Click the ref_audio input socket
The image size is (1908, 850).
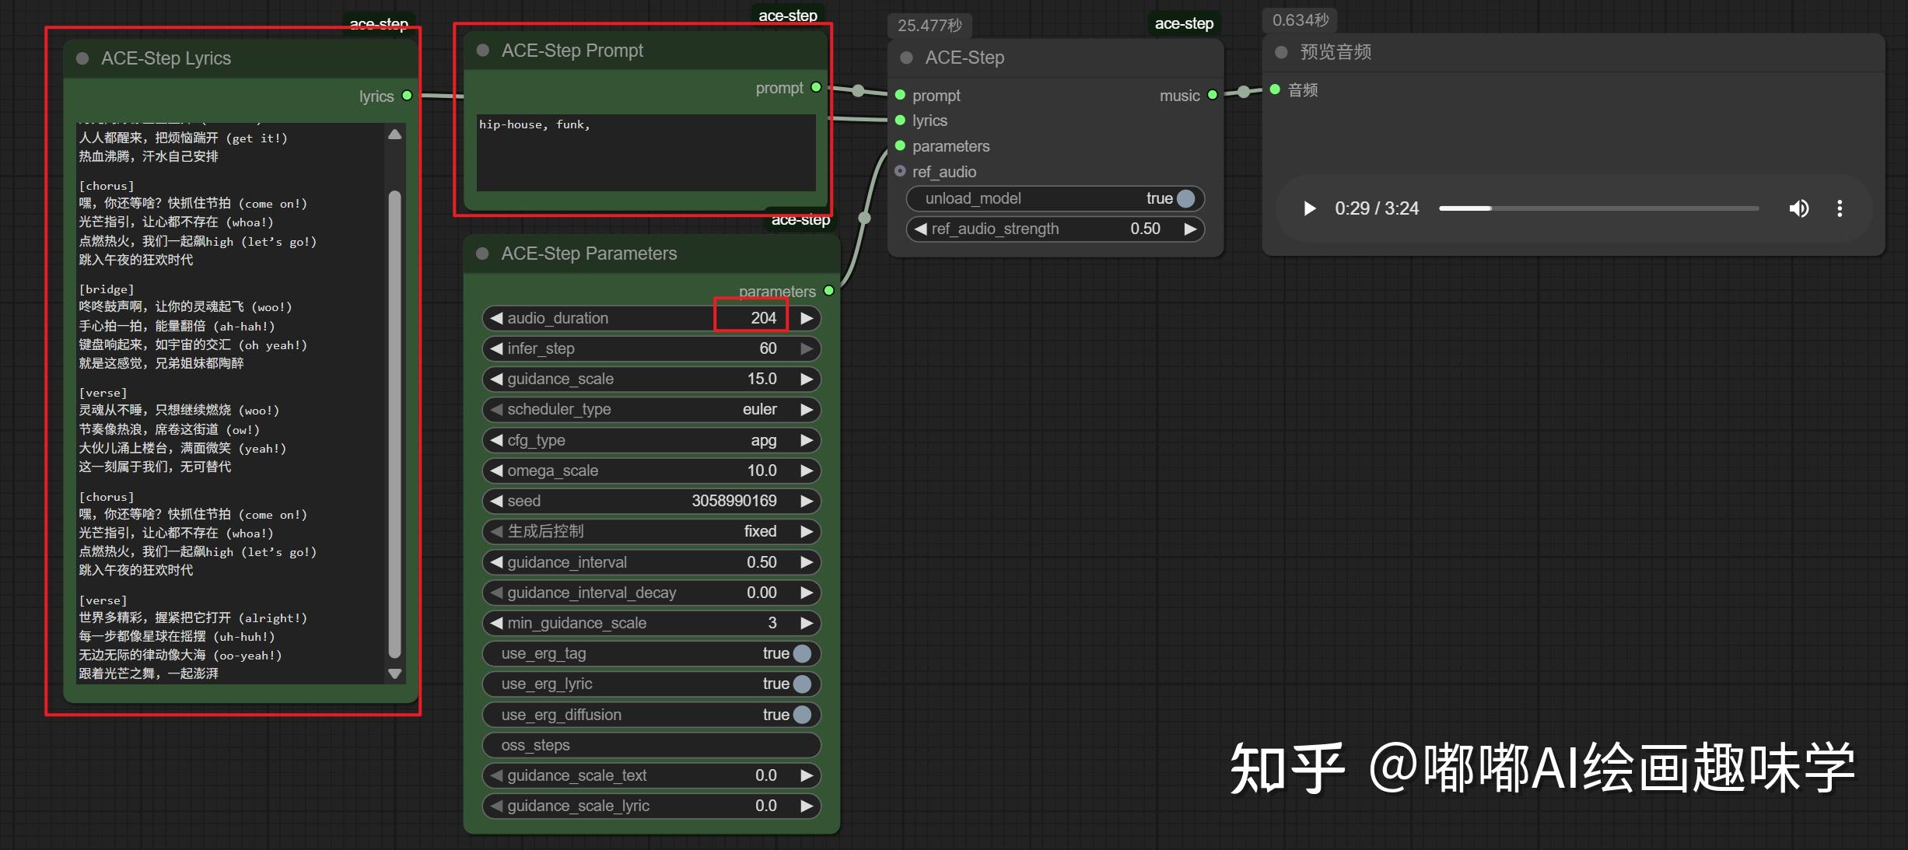tap(900, 171)
